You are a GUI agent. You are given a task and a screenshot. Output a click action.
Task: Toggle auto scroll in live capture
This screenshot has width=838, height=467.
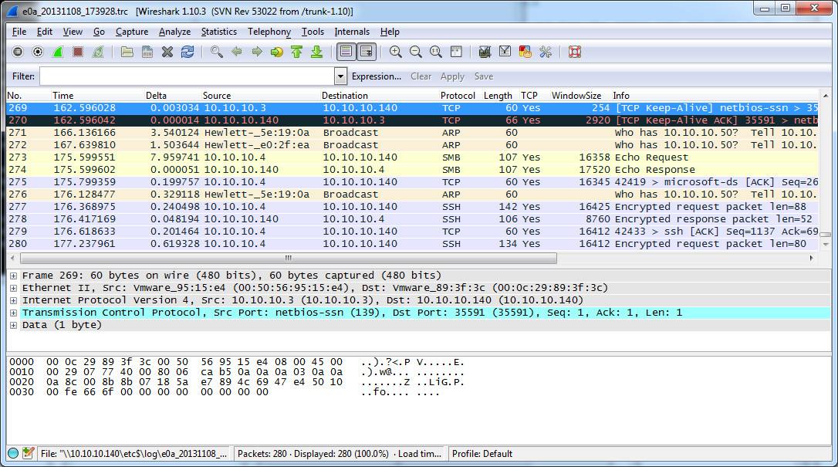coord(367,52)
